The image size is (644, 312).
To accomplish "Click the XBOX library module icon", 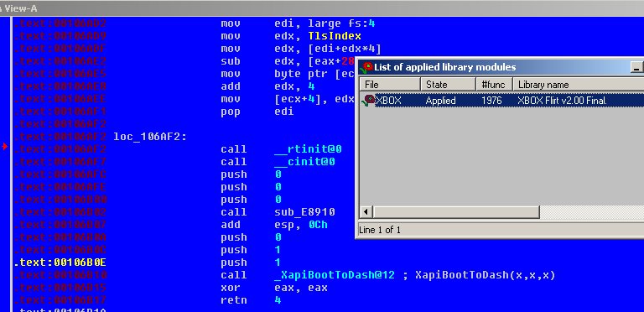I will pyautogui.click(x=368, y=100).
